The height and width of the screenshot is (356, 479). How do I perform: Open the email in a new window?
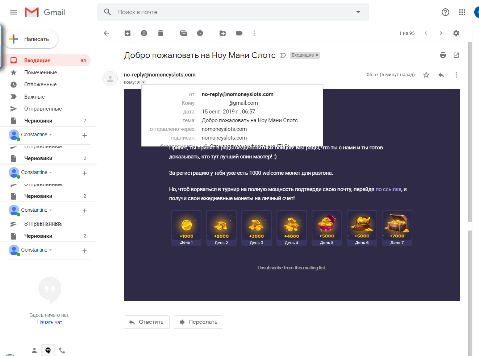[457, 55]
